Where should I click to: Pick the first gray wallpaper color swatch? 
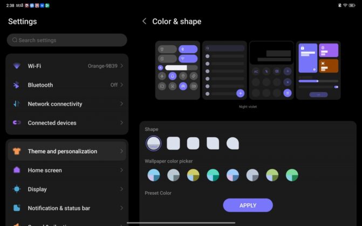coord(173,175)
